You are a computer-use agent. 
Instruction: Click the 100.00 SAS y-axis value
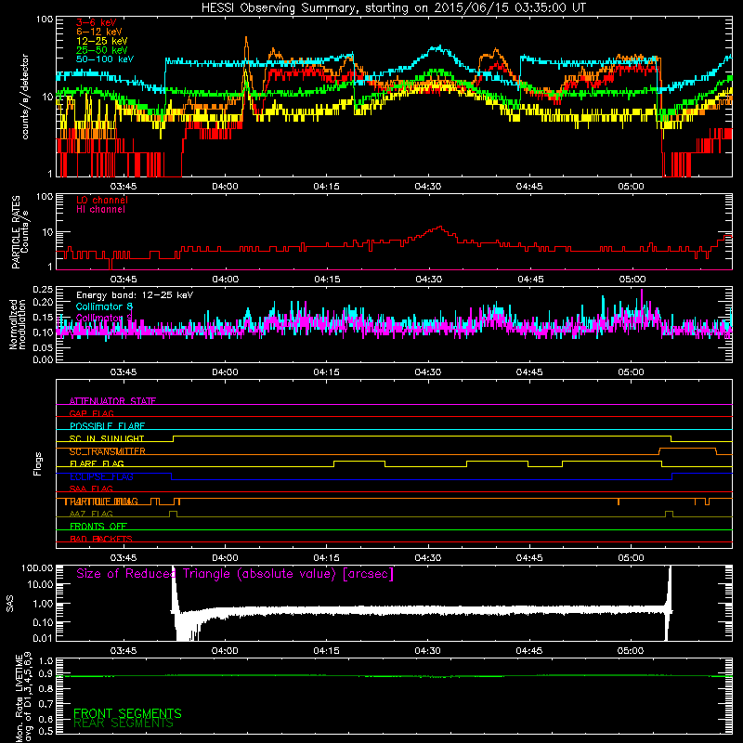tap(37, 567)
